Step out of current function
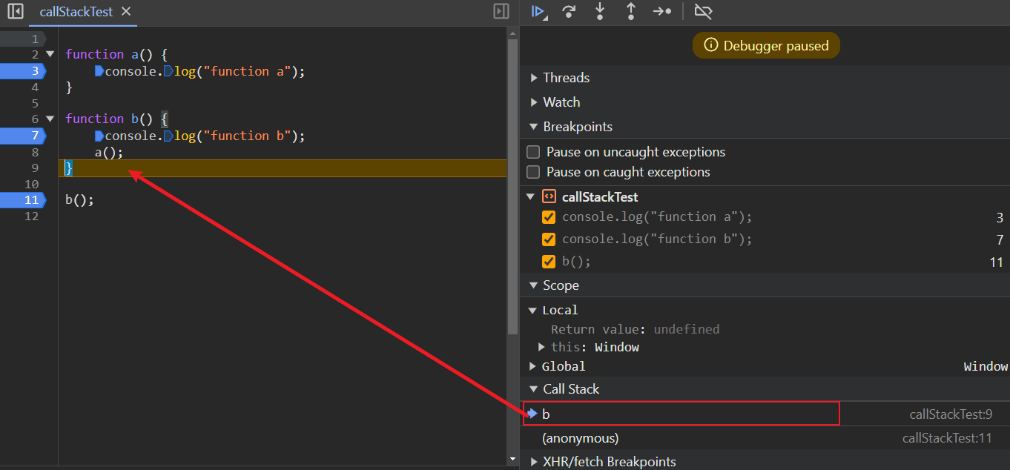The height and width of the screenshot is (470, 1010). point(631,11)
